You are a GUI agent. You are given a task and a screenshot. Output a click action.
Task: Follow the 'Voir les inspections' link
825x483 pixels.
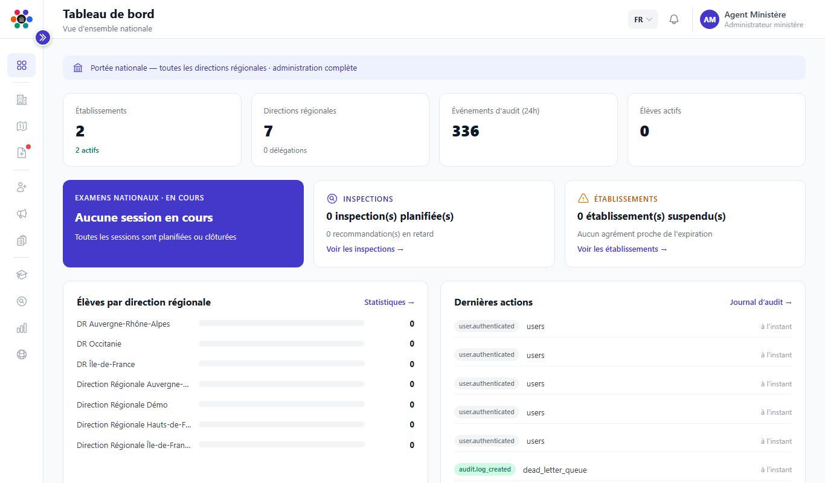pyautogui.click(x=365, y=249)
